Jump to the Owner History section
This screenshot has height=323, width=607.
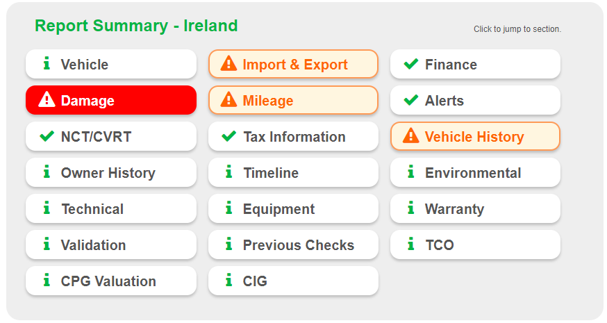[111, 172]
